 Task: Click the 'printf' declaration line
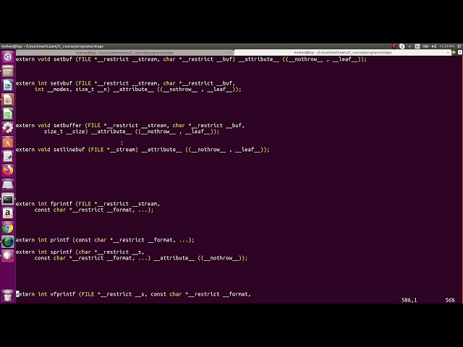(105, 240)
